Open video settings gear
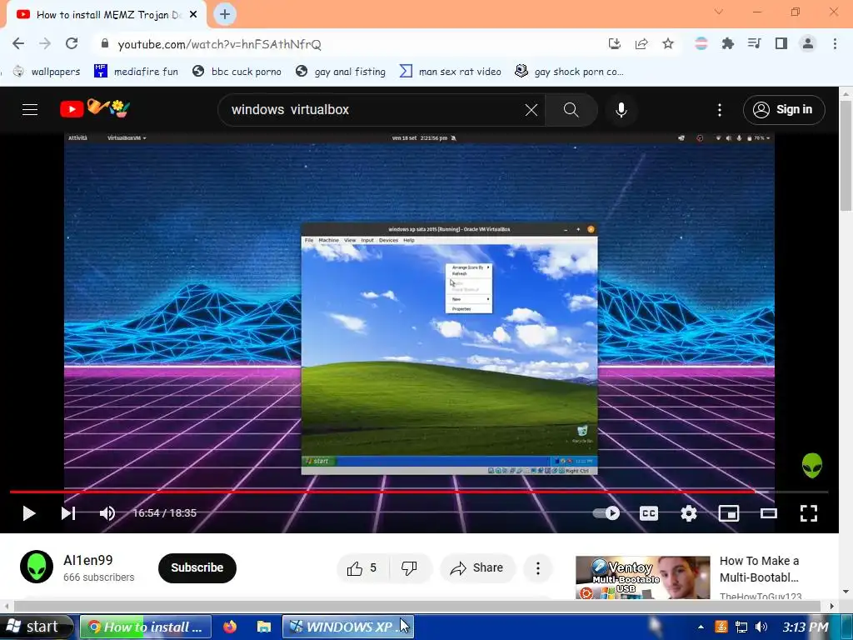The image size is (853, 640). pos(689,513)
